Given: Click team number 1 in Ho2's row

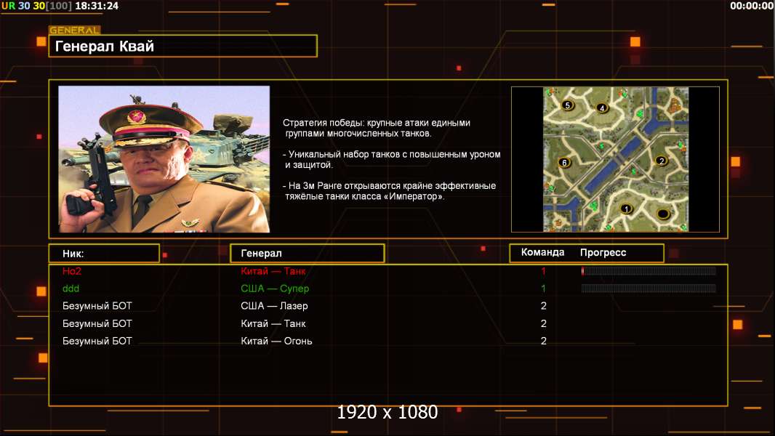Looking at the screenshot, I should [543, 270].
